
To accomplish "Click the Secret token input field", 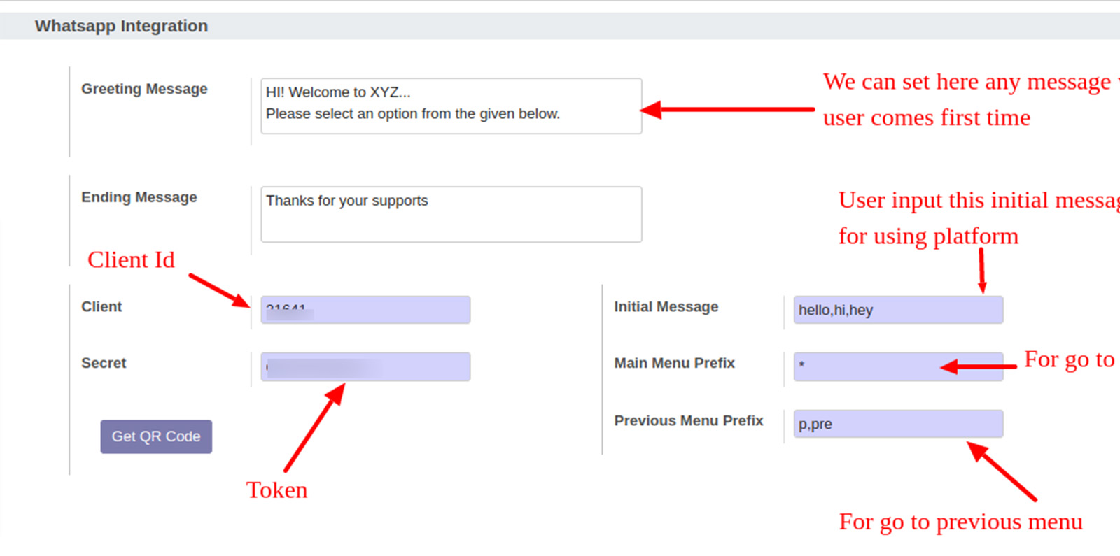I will tap(365, 366).
